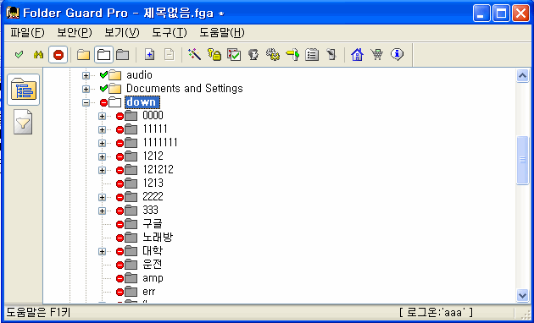534x323 pixels.
Task: Open the magic wand wizard tool
Action: (x=194, y=55)
